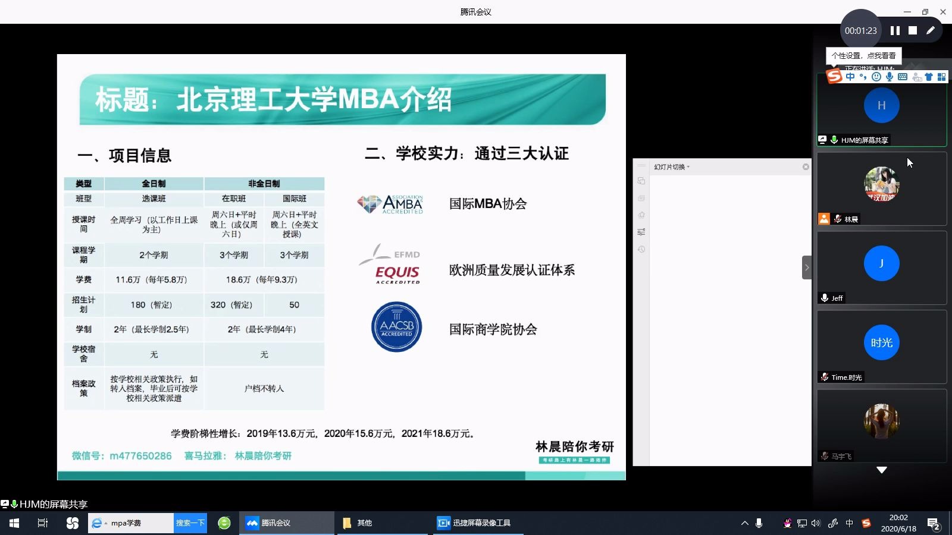Viewport: 952px width, 535px height.
Task: Switch to 迅捷屏幕录像工具 taskbar window
Action: click(478, 523)
